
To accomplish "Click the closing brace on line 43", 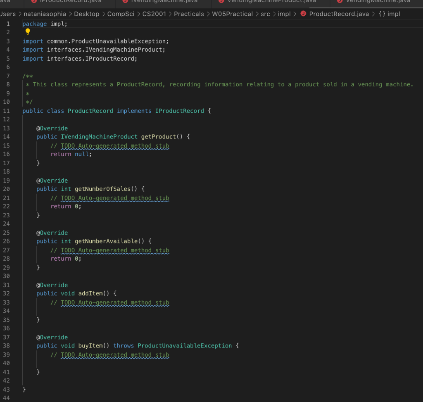I will tap(24, 389).
